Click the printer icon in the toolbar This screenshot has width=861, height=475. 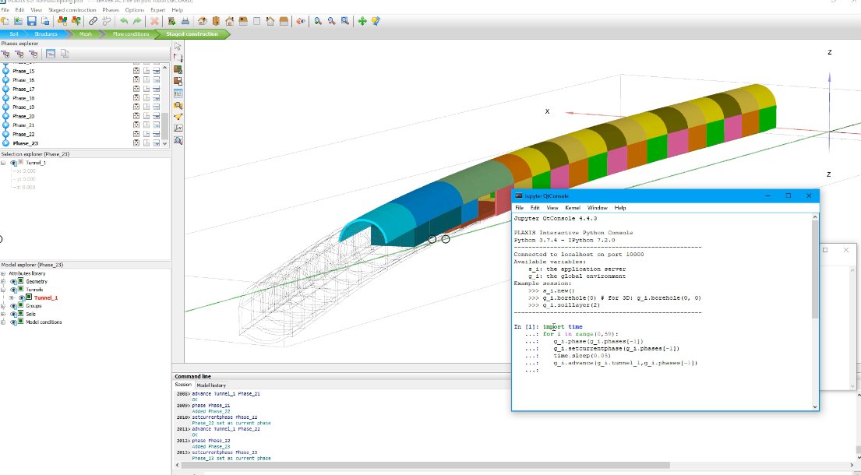185,21
